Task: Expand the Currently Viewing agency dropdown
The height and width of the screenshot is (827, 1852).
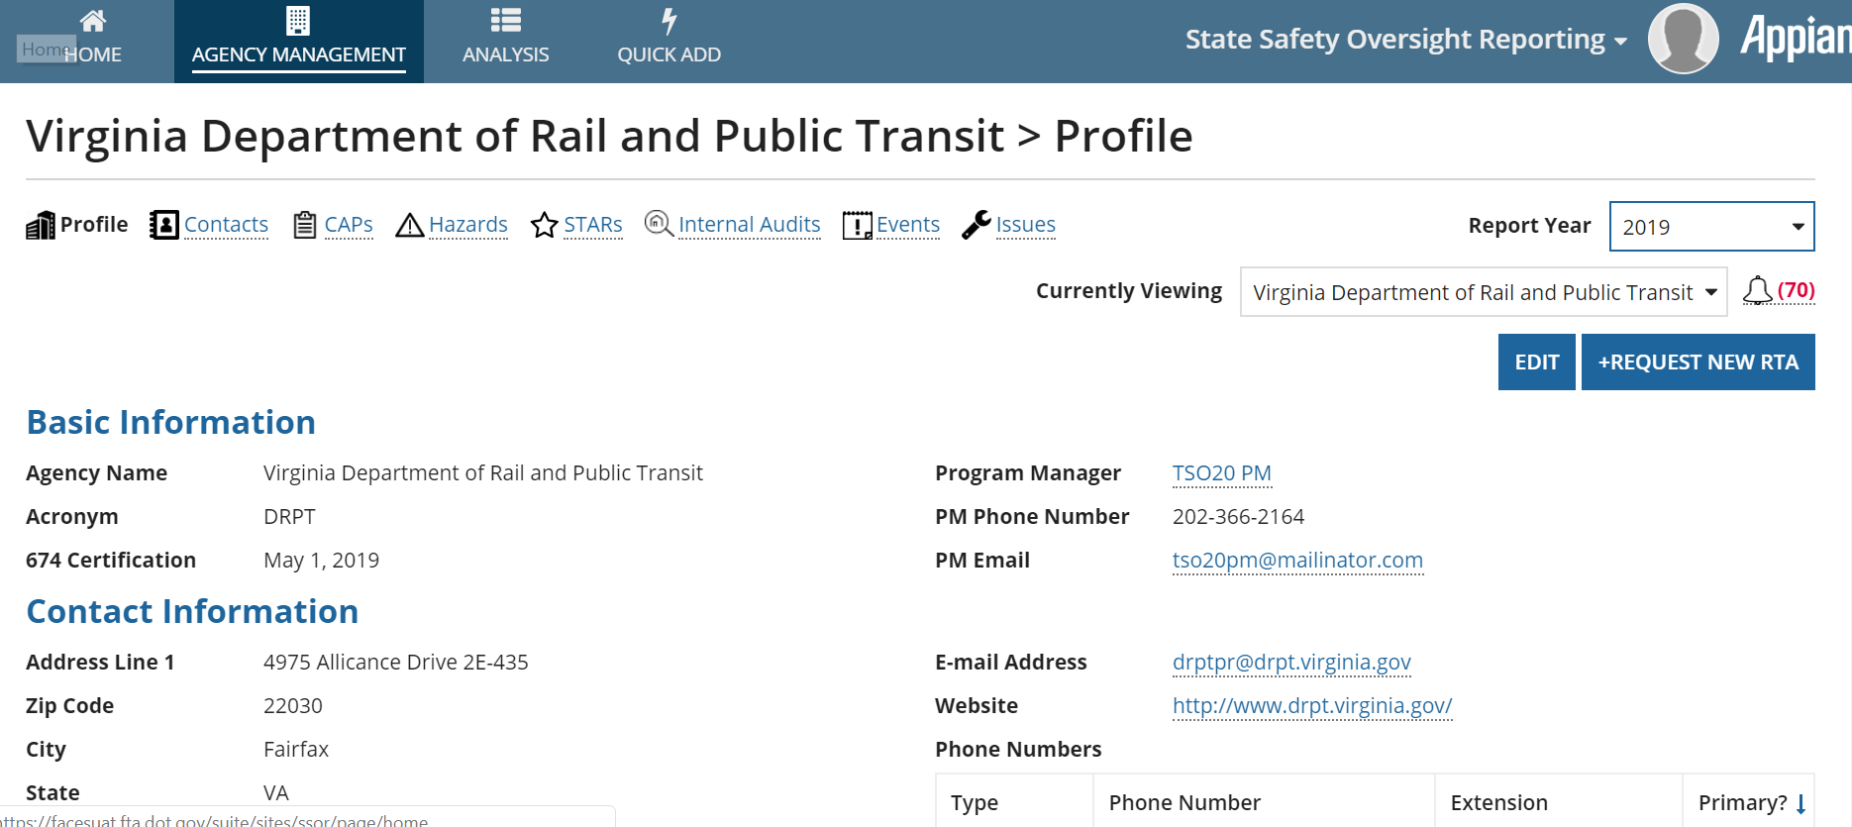Action: click(1483, 292)
